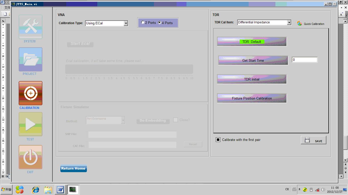The image size is (348, 195).
Task: Click the TDR Initial button
Action: click(252, 79)
